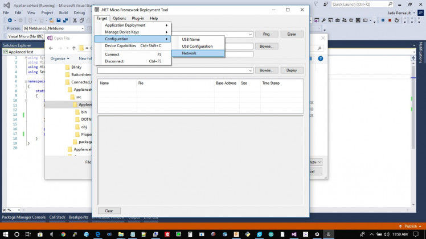The width and height of the screenshot is (426, 239).
Task: Click the Up arrow in Open File dialog
Action: click(74, 48)
